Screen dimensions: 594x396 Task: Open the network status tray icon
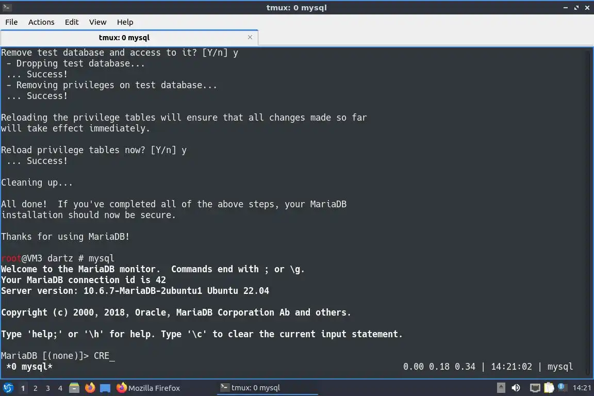pyautogui.click(x=535, y=388)
